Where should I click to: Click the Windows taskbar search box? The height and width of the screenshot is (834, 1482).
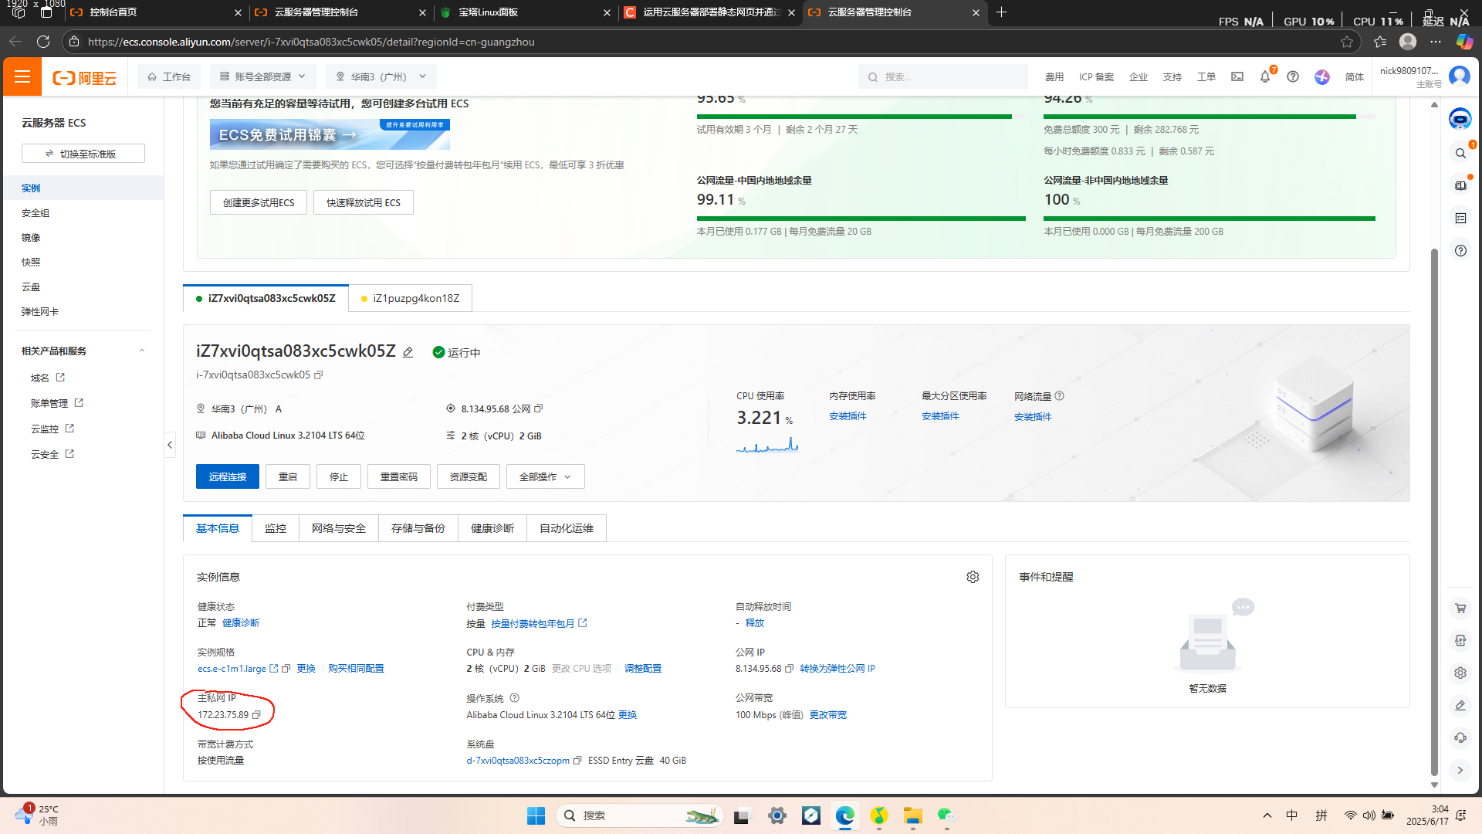638,815
